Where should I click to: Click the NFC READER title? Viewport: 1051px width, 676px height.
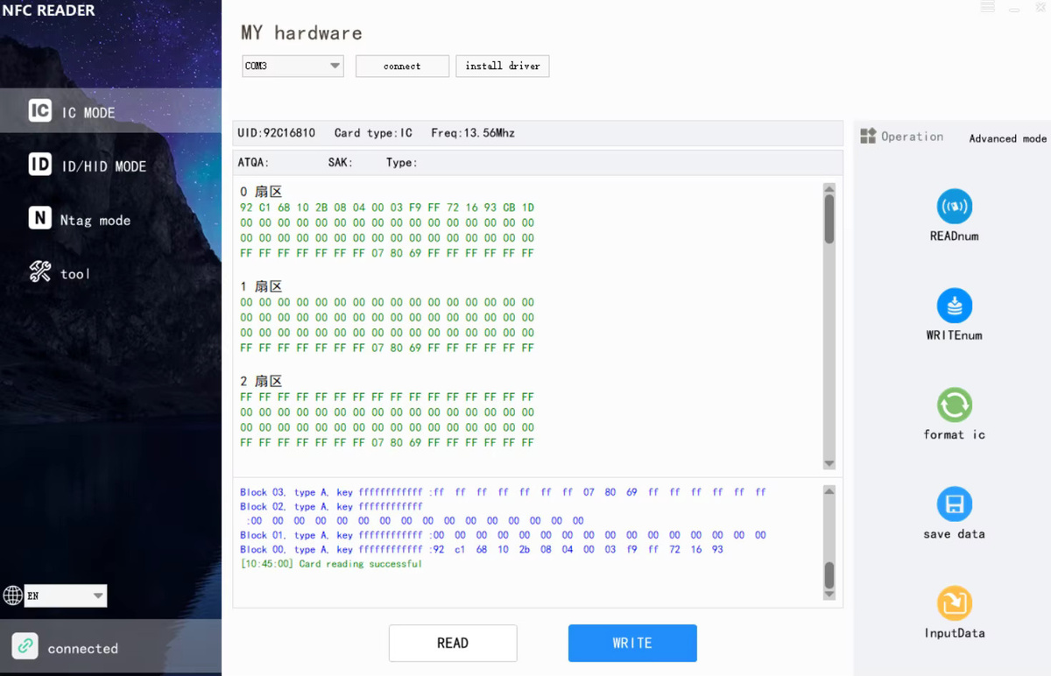(48, 11)
